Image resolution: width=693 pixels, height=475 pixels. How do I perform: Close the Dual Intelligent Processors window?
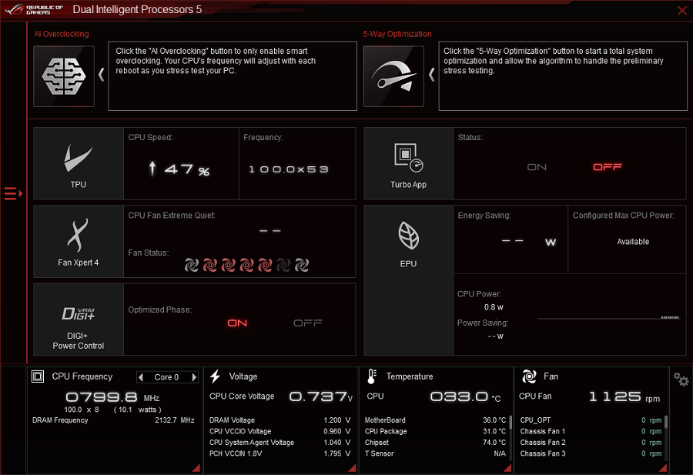(682, 10)
